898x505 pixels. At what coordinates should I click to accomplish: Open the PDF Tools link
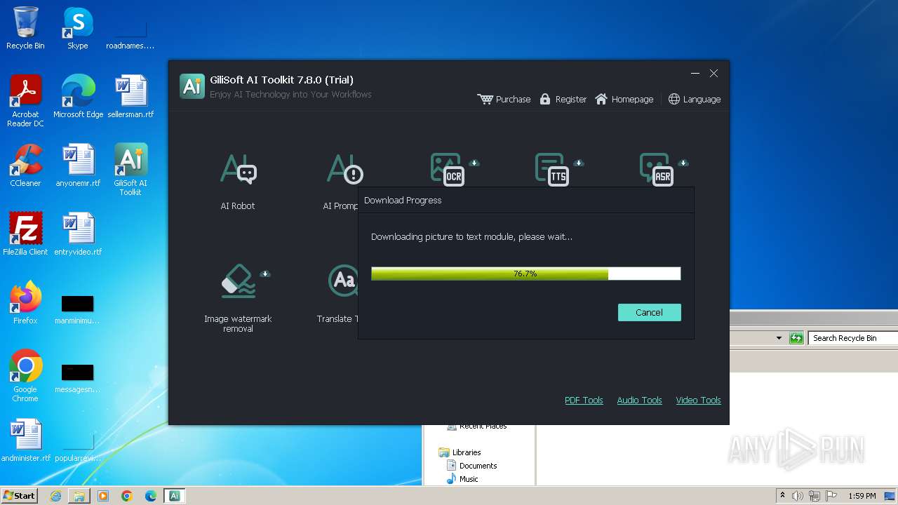pos(584,400)
